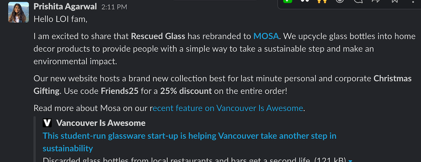Click the Hello LOI fam greeting text
The image size is (421, 162).
tap(60, 19)
